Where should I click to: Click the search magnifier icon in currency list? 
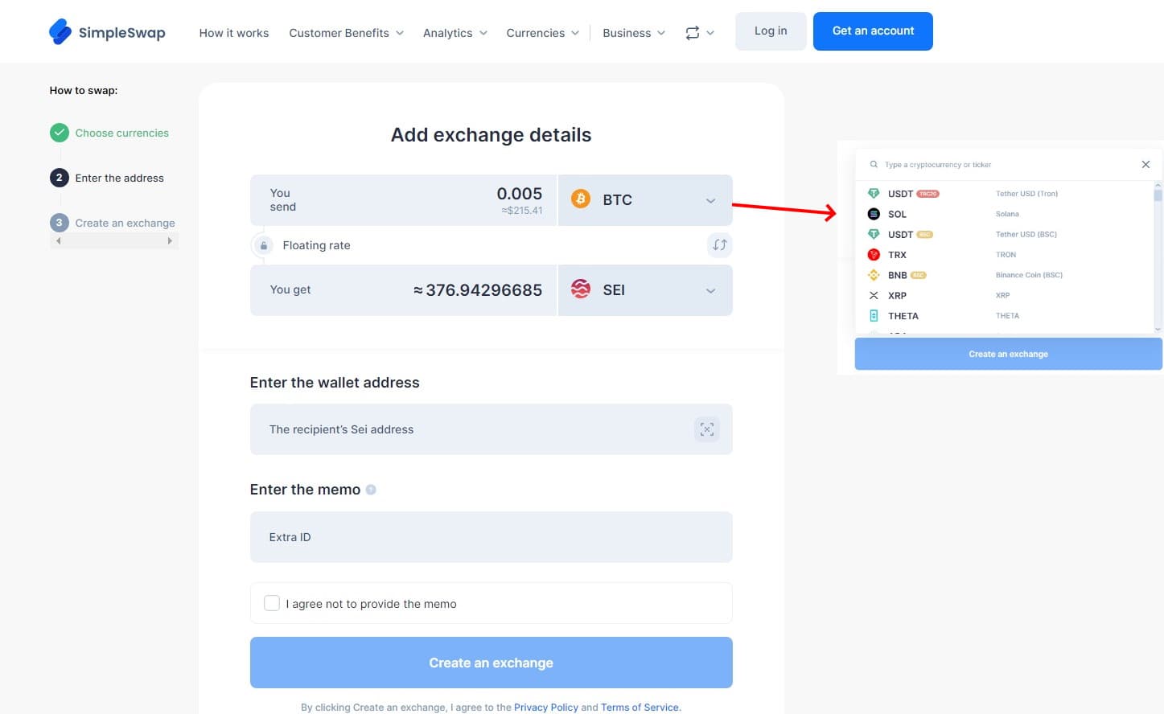coord(874,164)
